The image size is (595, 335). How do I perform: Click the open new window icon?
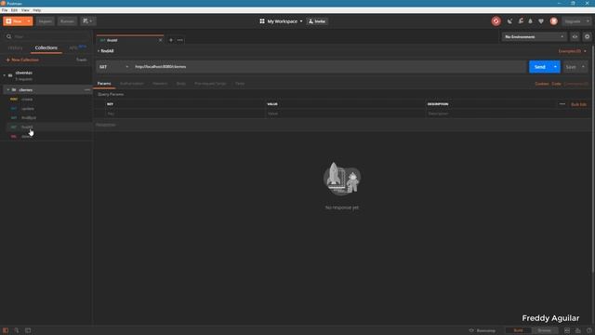tap(87, 21)
